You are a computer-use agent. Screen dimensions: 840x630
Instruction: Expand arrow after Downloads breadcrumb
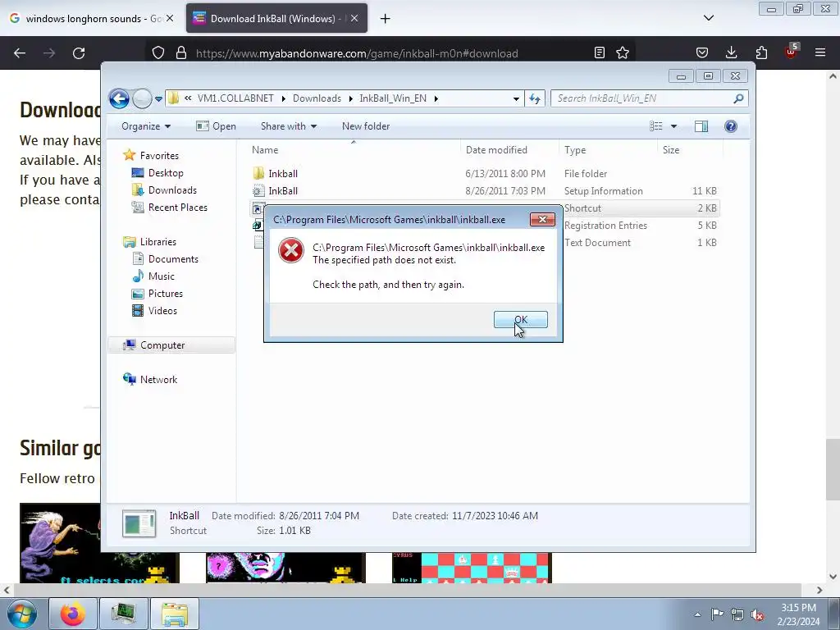(351, 98)
